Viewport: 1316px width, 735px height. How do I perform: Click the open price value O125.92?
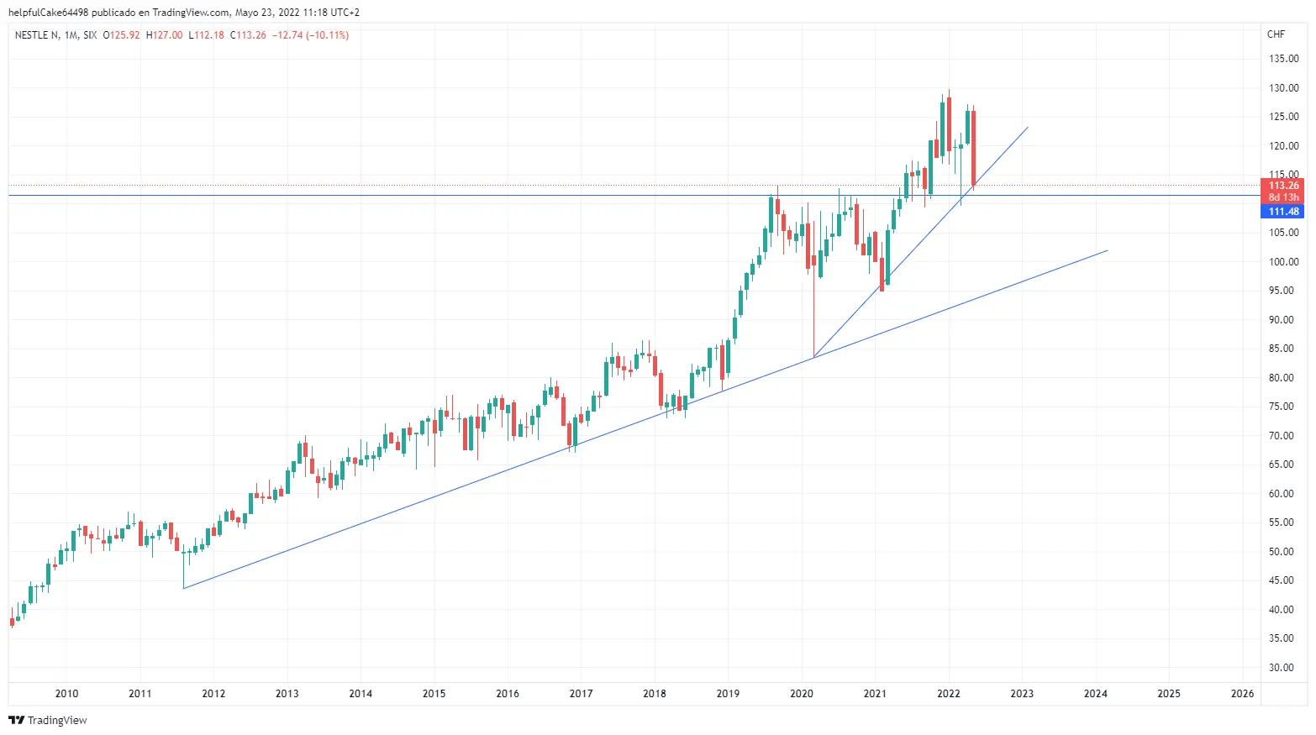[122, 35]
